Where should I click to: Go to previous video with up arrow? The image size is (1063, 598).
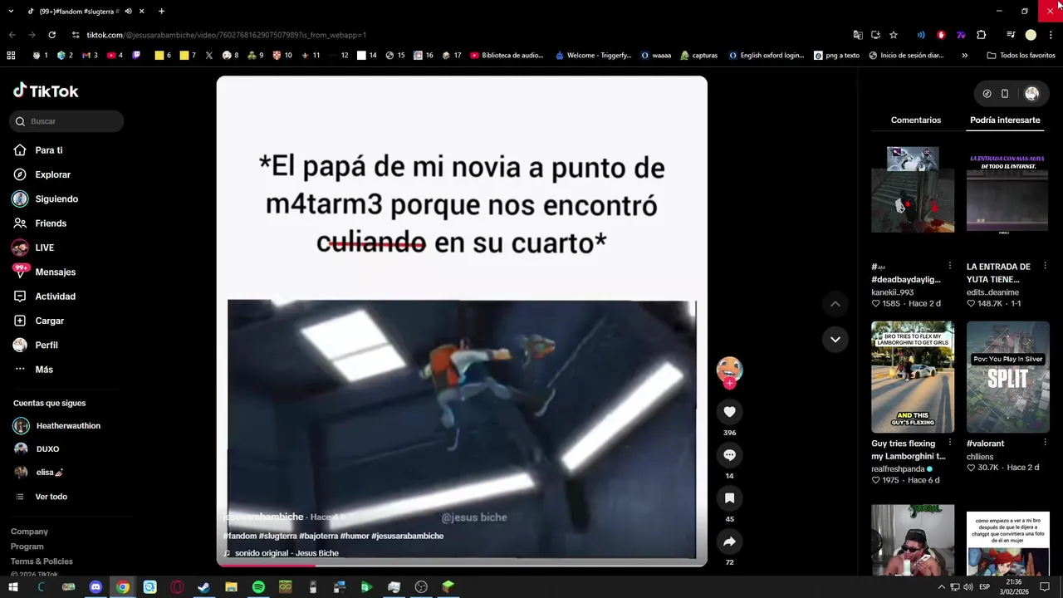pos(835,304)
